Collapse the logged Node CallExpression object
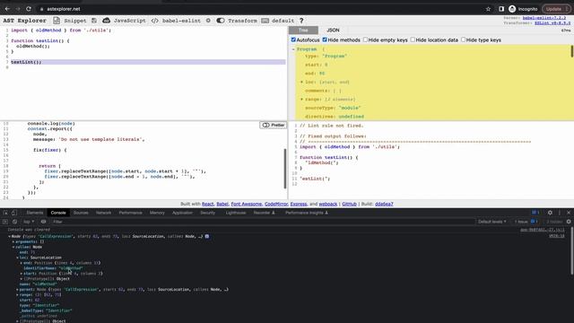Viewport: 574px width, 323px height. coord(9,236)
